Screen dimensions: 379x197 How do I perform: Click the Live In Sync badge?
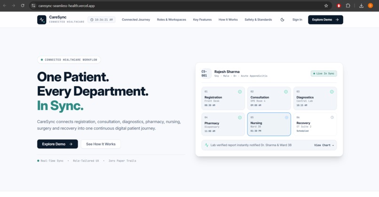(324, 73)
